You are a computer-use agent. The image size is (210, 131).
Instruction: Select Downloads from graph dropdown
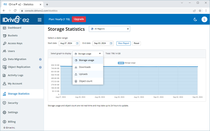[x=85, y=67]
